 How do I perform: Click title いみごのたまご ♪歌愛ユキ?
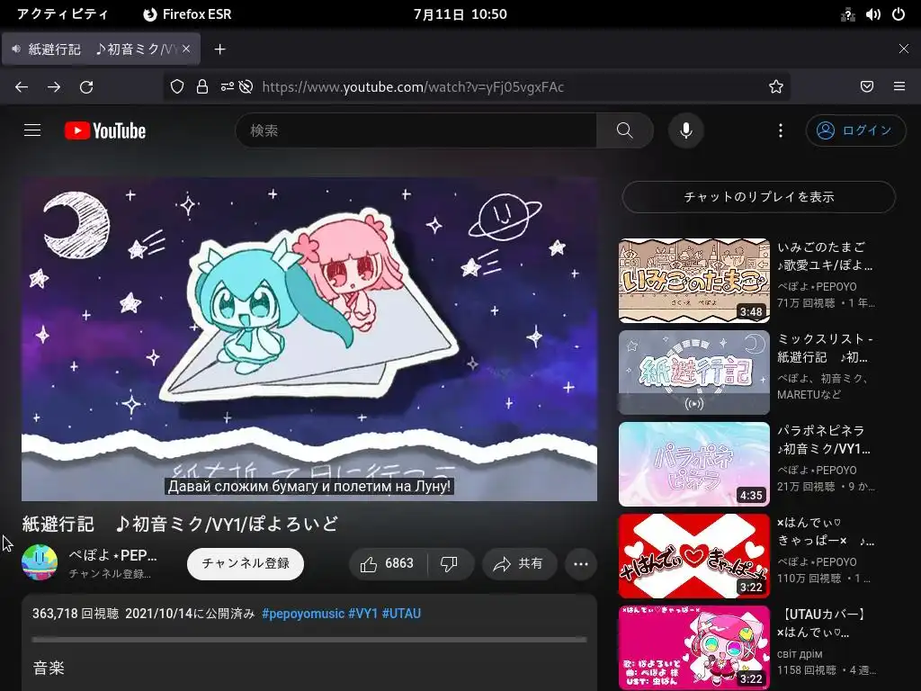825,256
